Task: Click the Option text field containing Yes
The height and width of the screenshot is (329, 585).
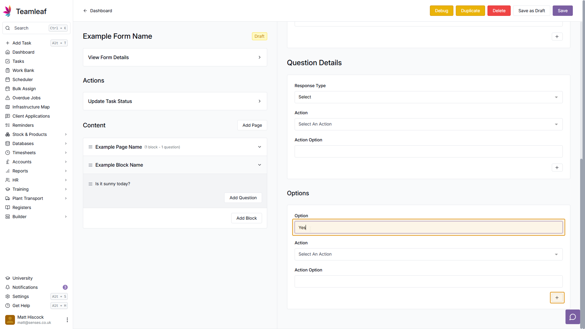Action: 428,228
